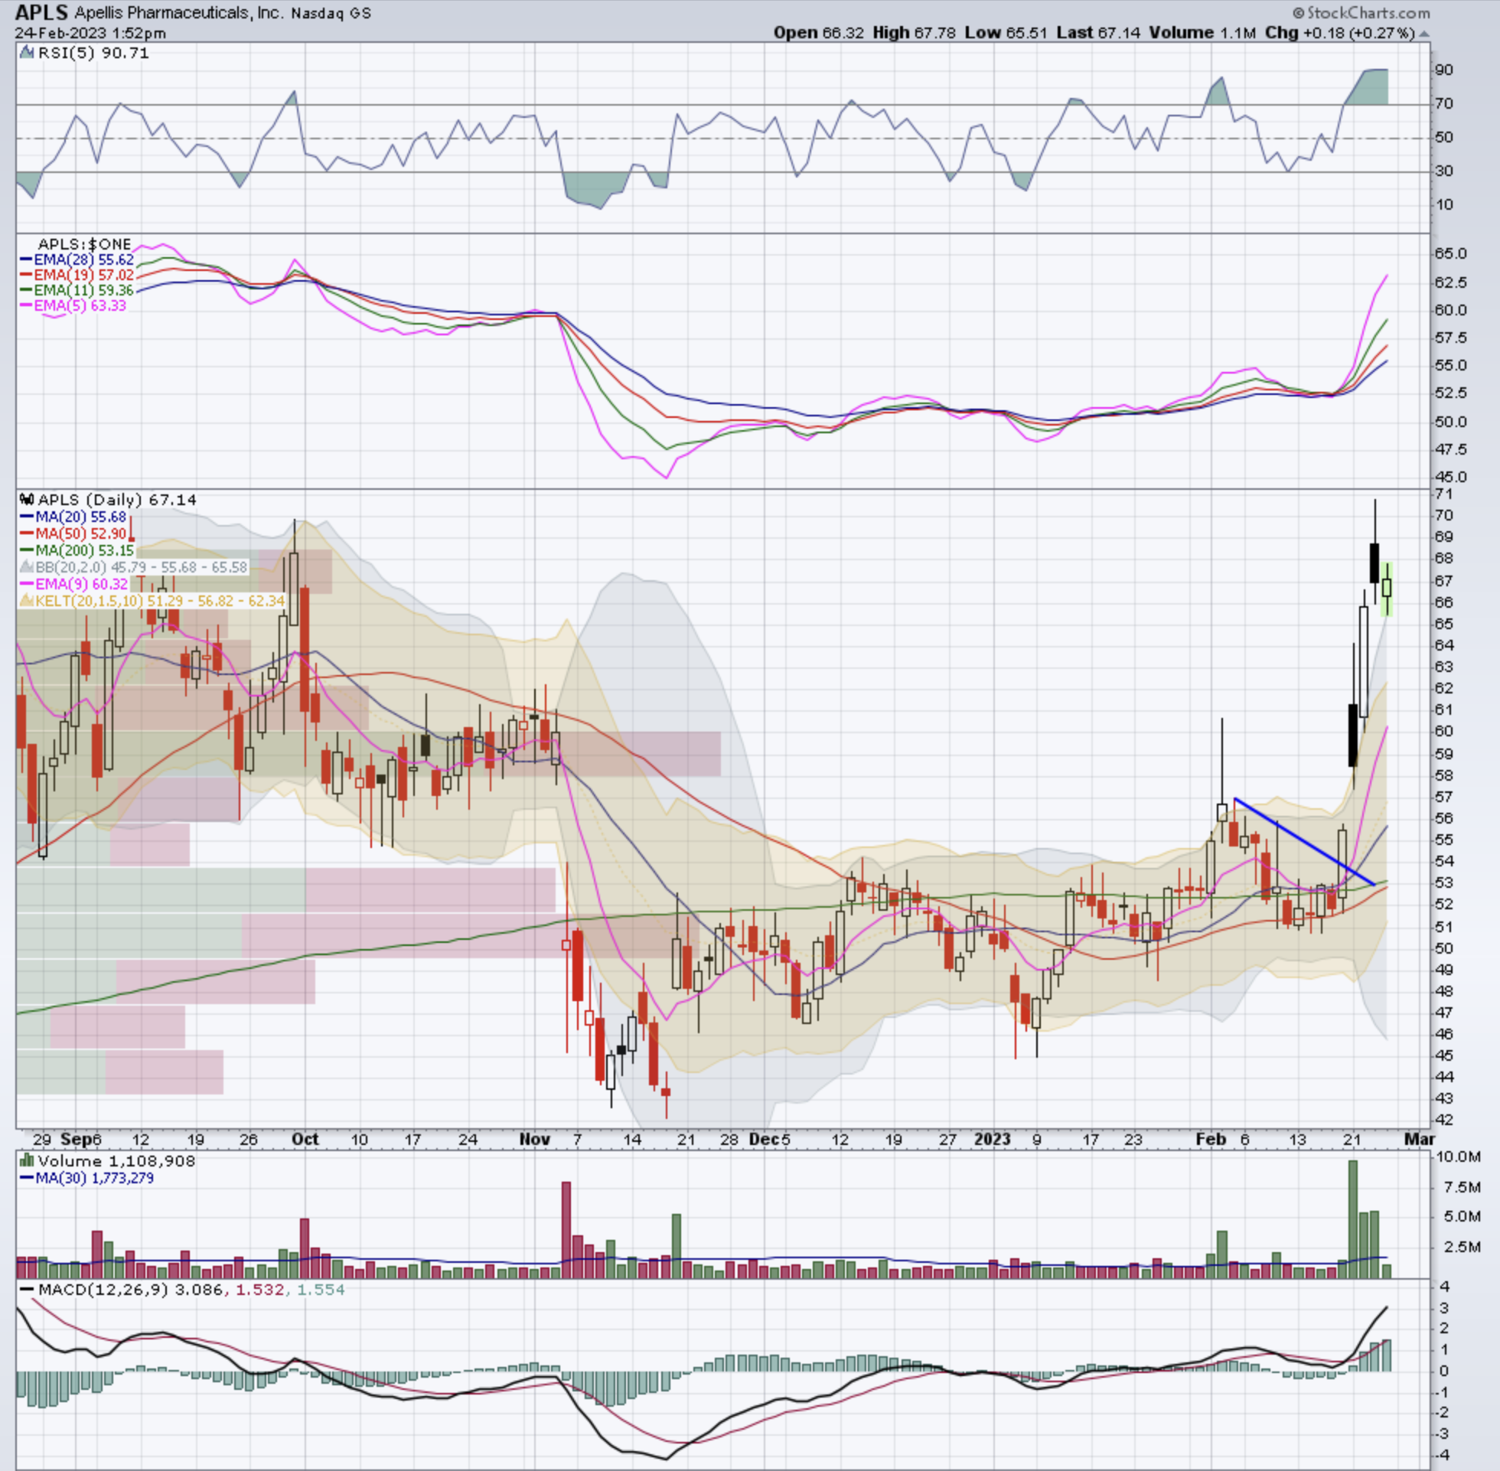This screenshot has width=1500, height=1471.
Task: Click the EMA(19) 57.02 legend entry
Action: coord(83,276)
